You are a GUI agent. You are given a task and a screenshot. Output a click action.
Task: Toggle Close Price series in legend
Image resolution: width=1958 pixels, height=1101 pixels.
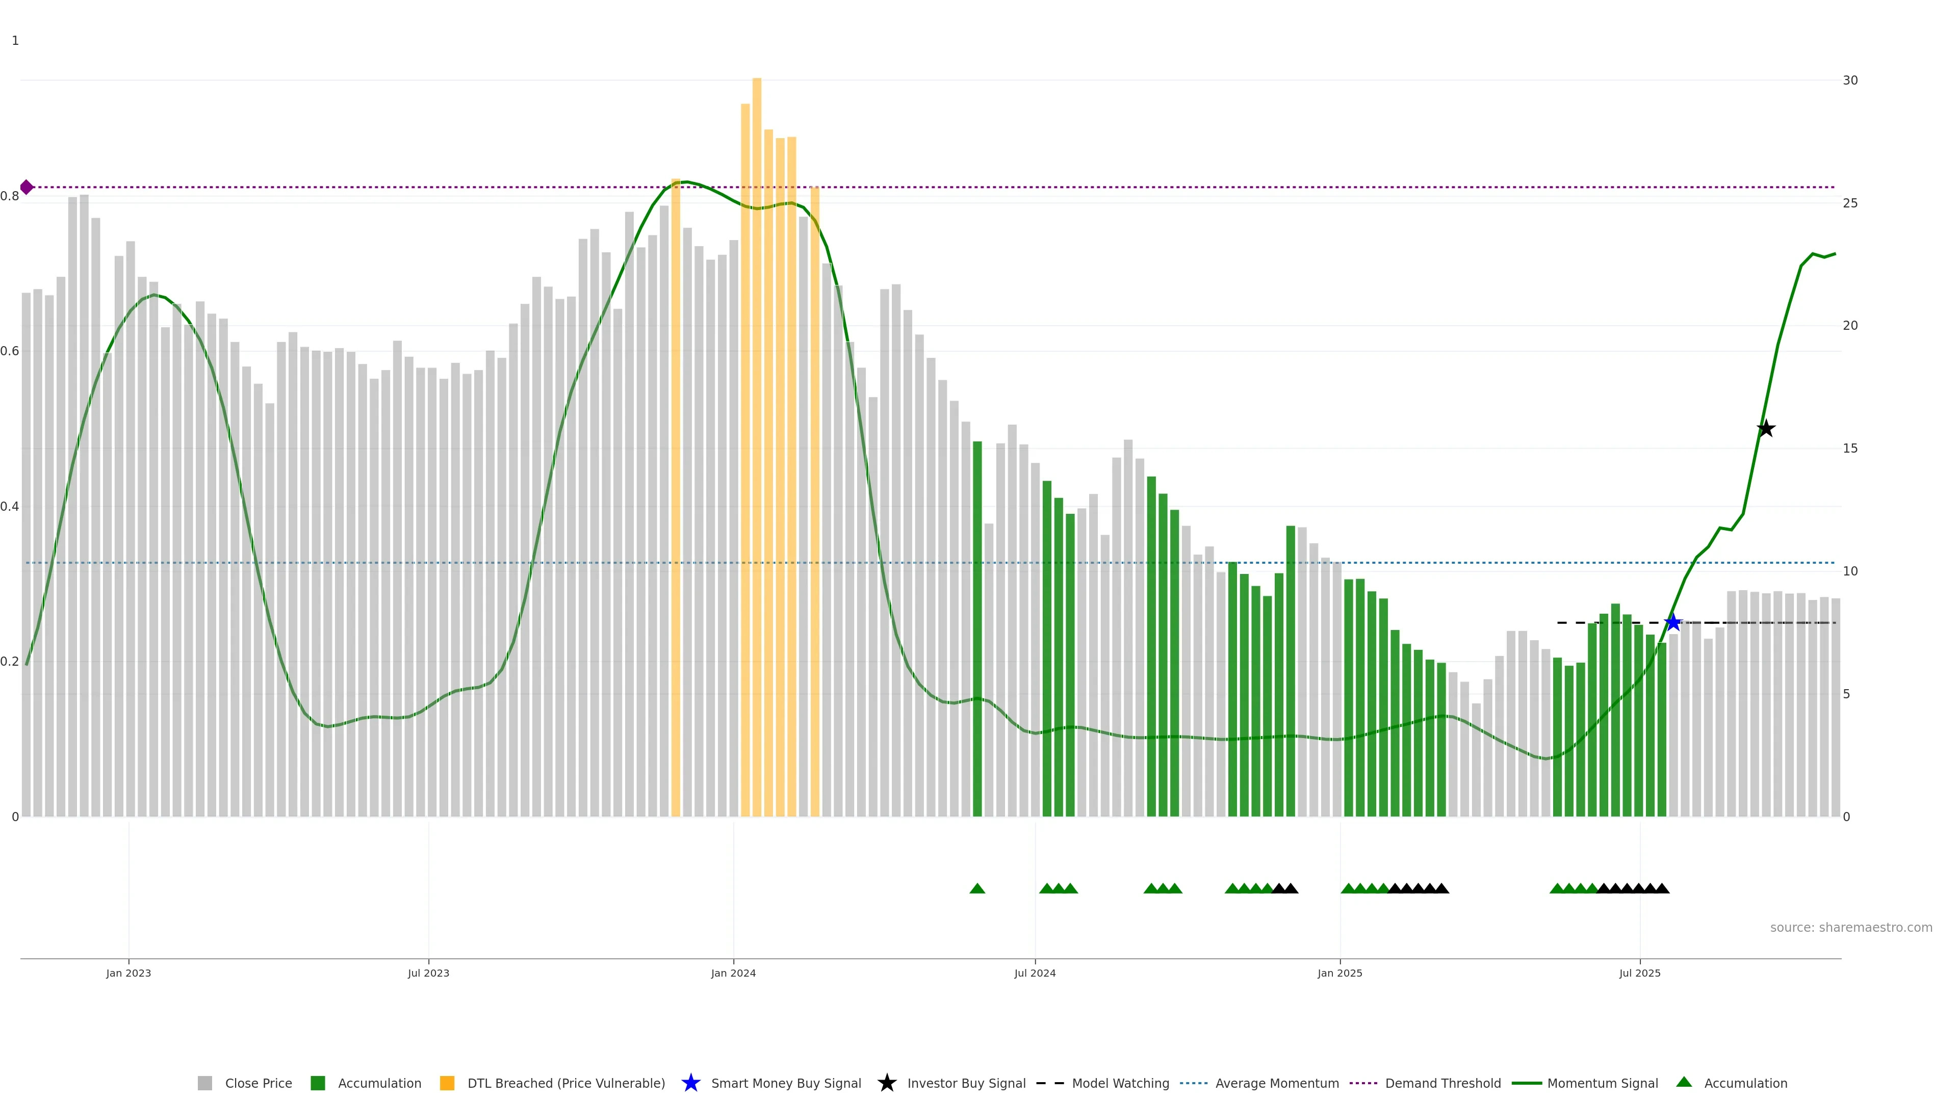point(257,1083)
